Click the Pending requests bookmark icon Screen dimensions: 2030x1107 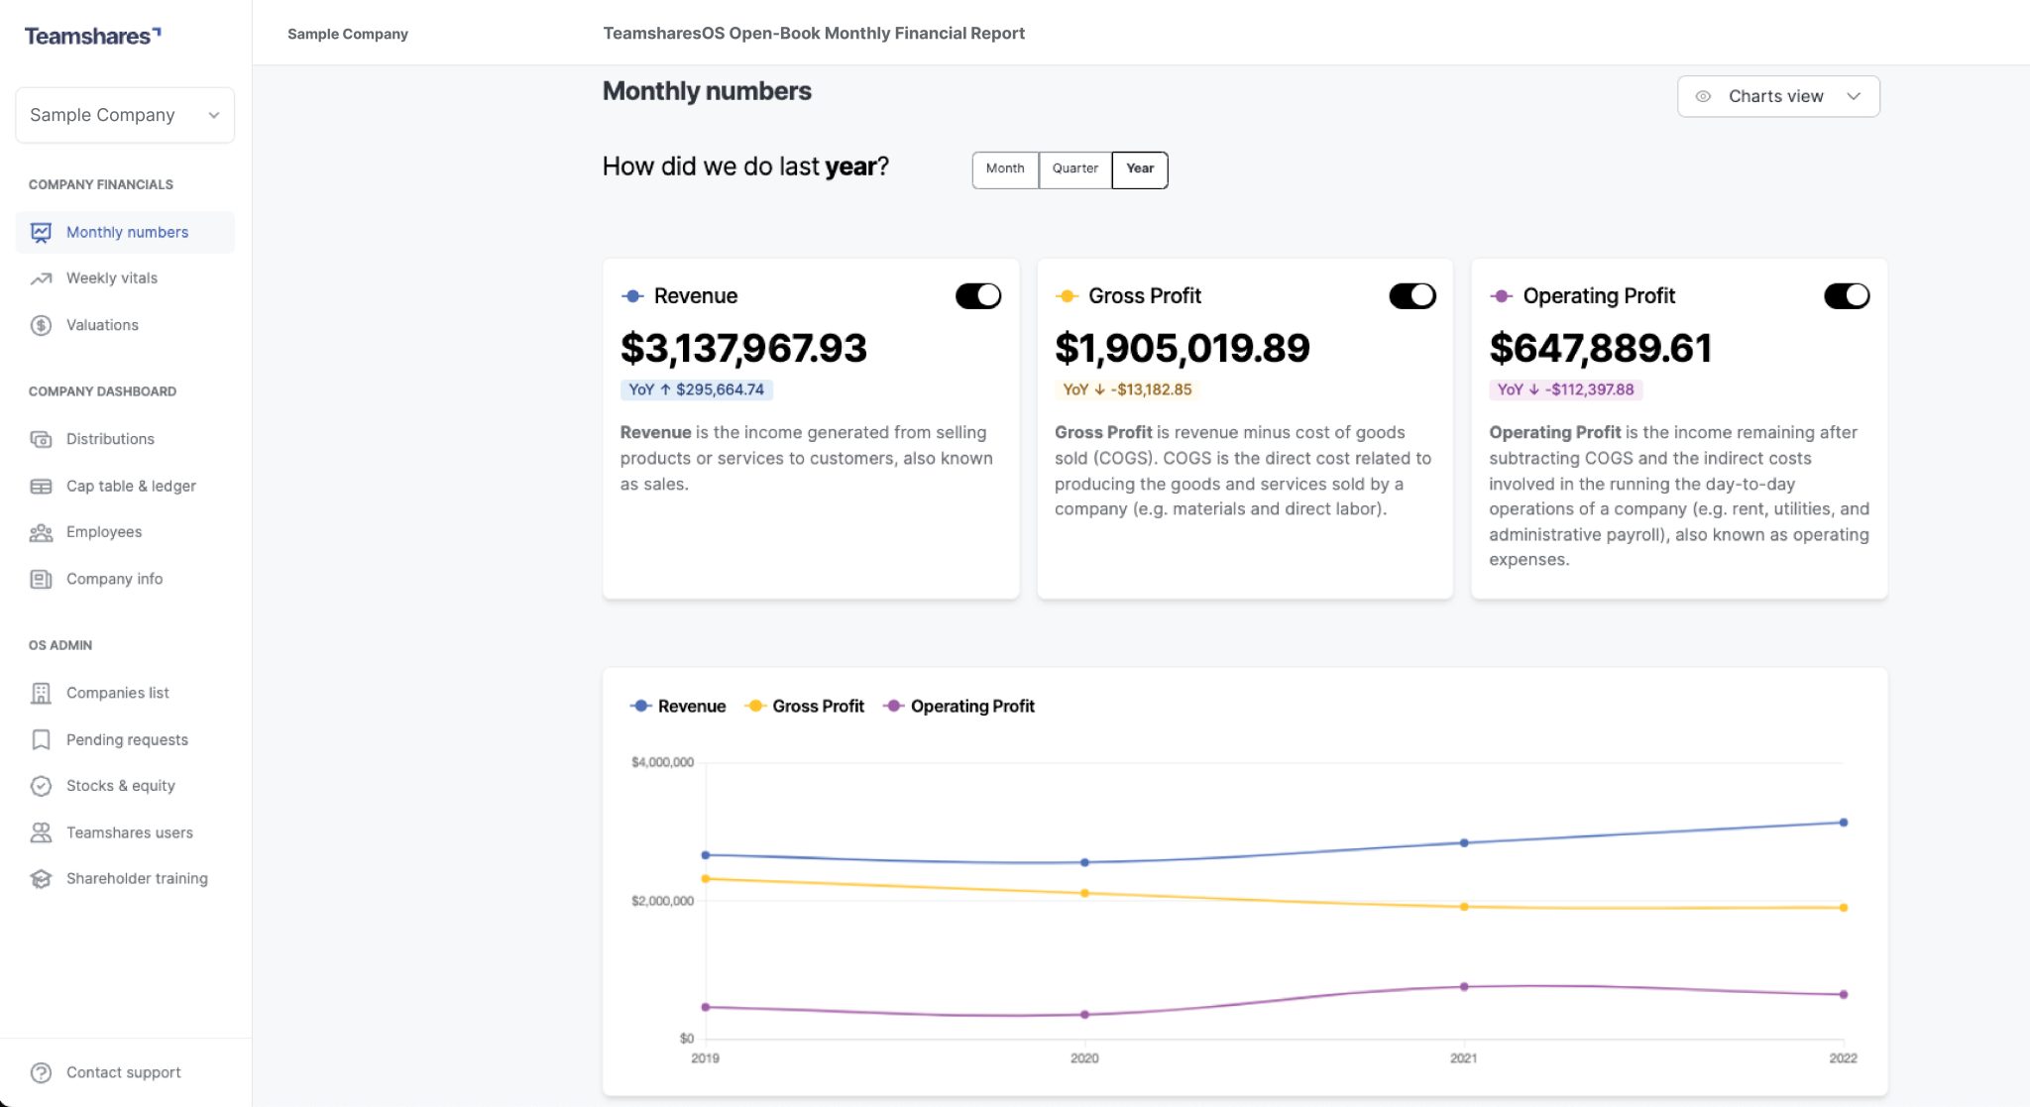[41, 739]
